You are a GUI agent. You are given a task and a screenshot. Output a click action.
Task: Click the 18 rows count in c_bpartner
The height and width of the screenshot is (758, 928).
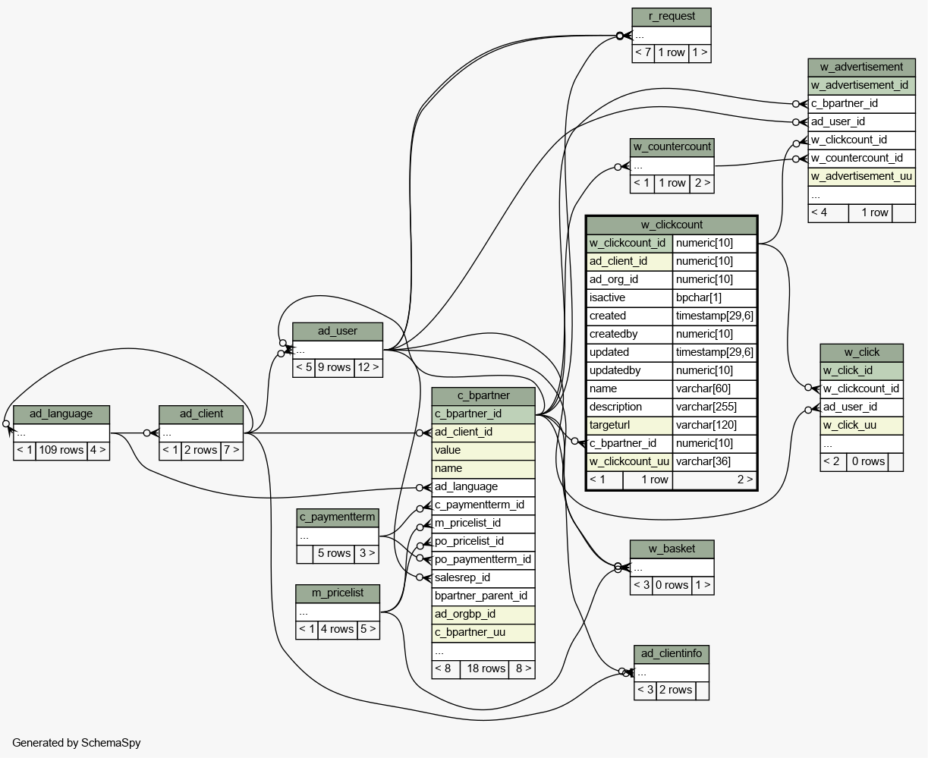[x=484, y=668]
